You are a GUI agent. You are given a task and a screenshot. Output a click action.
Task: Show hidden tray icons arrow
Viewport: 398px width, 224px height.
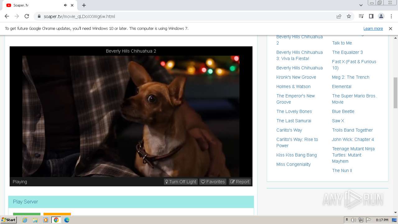347,220
